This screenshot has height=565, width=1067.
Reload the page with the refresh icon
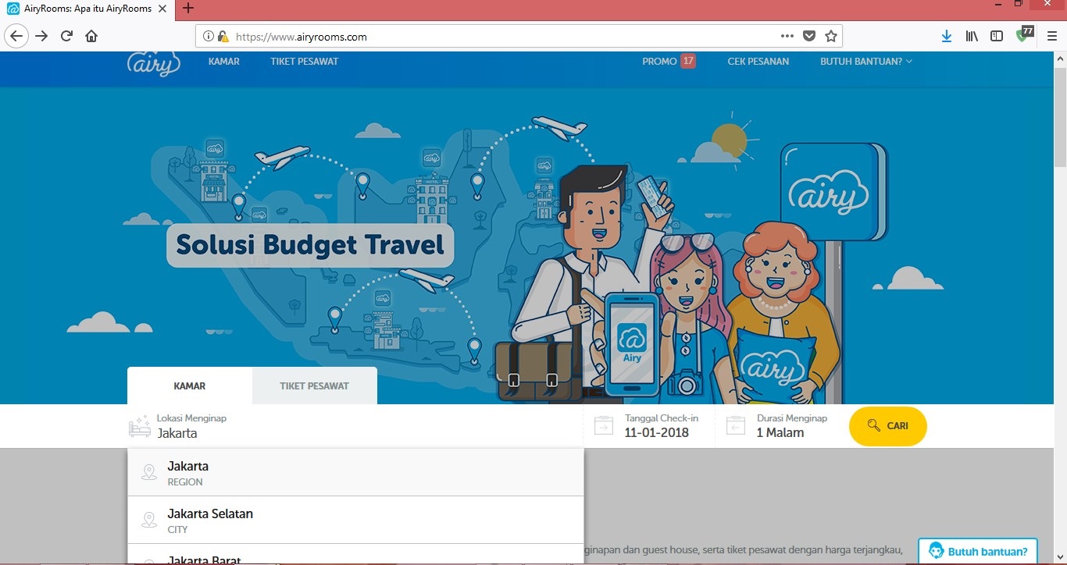[67, 36]
